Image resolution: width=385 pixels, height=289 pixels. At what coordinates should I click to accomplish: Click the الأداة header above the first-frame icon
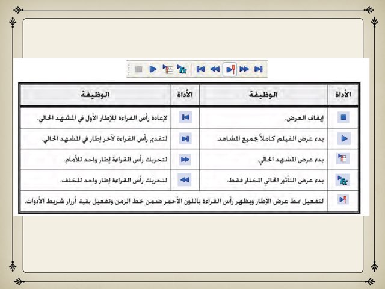185,95
